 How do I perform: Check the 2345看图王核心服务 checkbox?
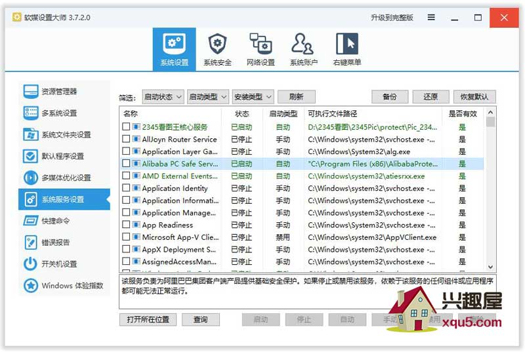coord(126,127)
